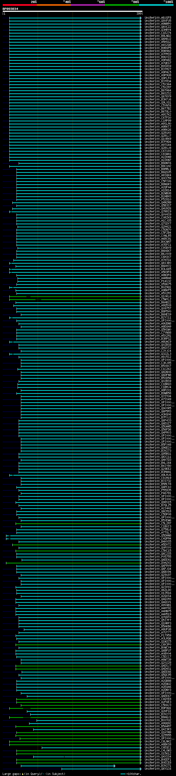The image size is (176, 776).
Task: Select hit label UniRef100_B0XYU2
Action: (158, 720)
